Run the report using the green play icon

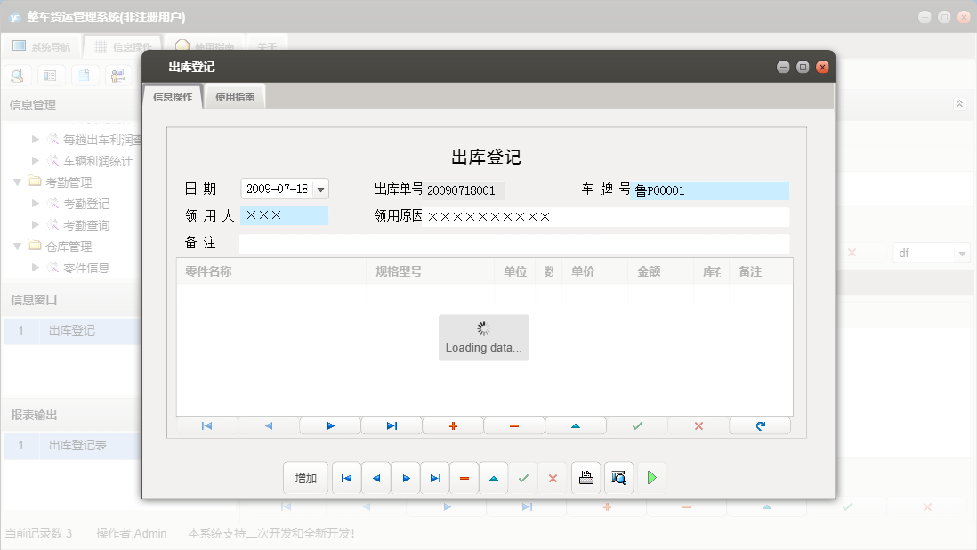[651, 478]
